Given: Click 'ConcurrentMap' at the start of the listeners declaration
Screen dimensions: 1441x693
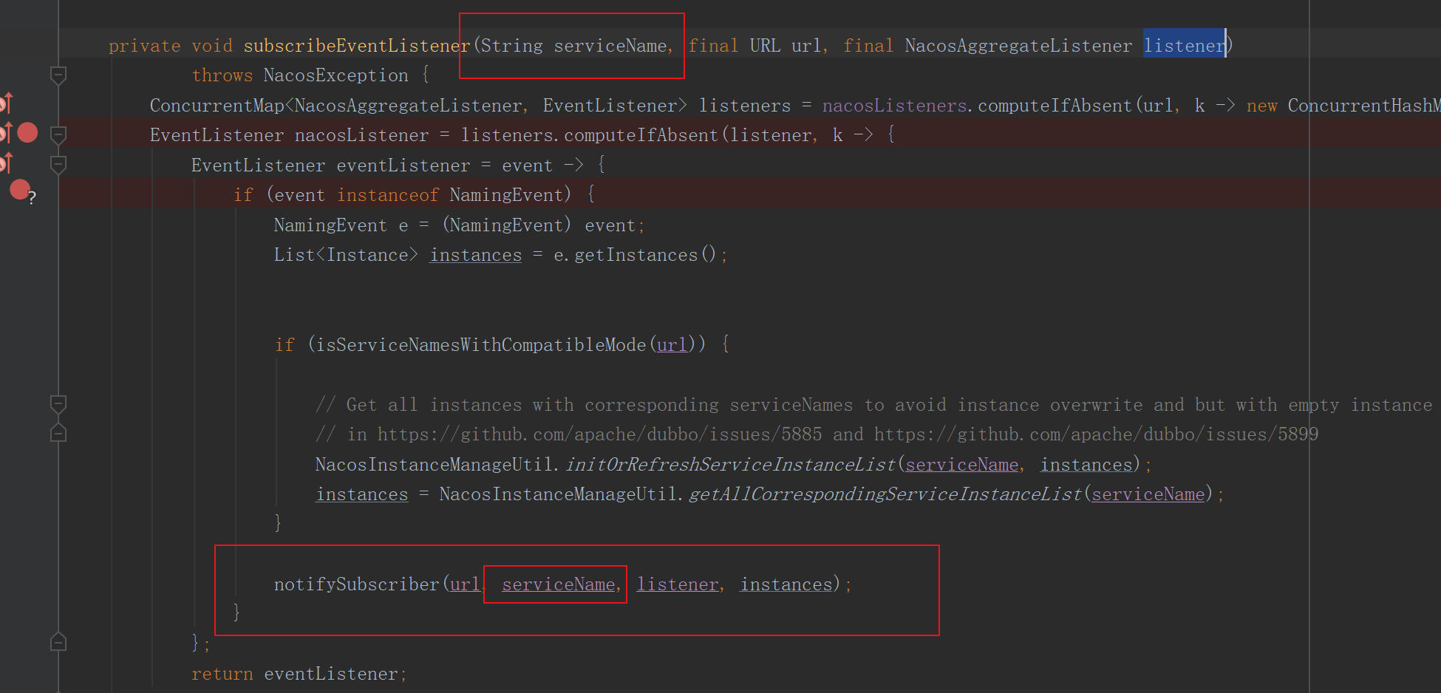Looking at the screenshot, I should (x=217, y=106).
